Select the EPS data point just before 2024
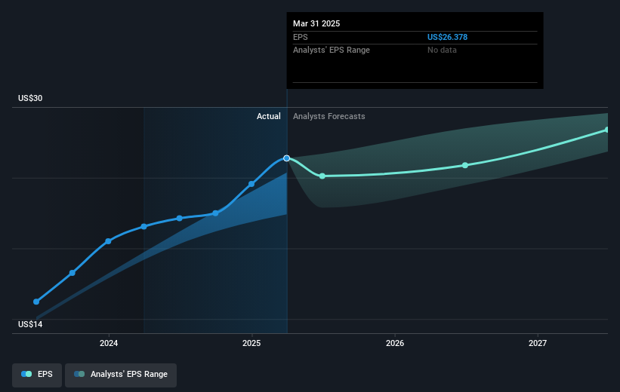620x392 pixels. 72,273
